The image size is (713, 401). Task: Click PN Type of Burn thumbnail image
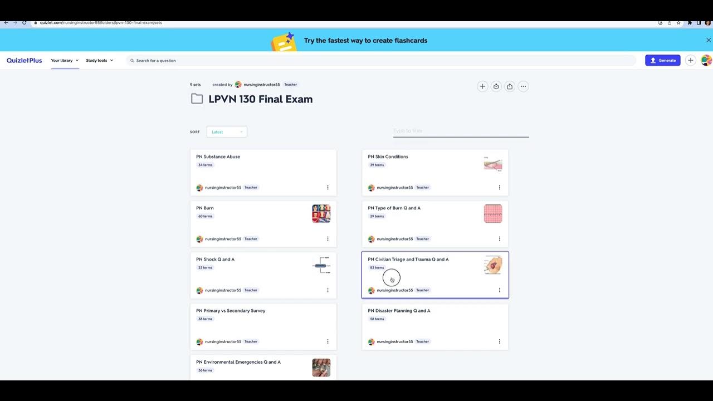pos(493,214)
